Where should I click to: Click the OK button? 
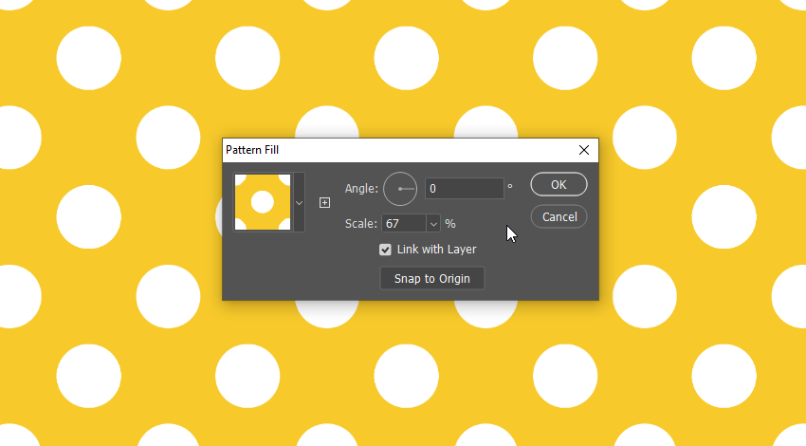tap(559, 184)
